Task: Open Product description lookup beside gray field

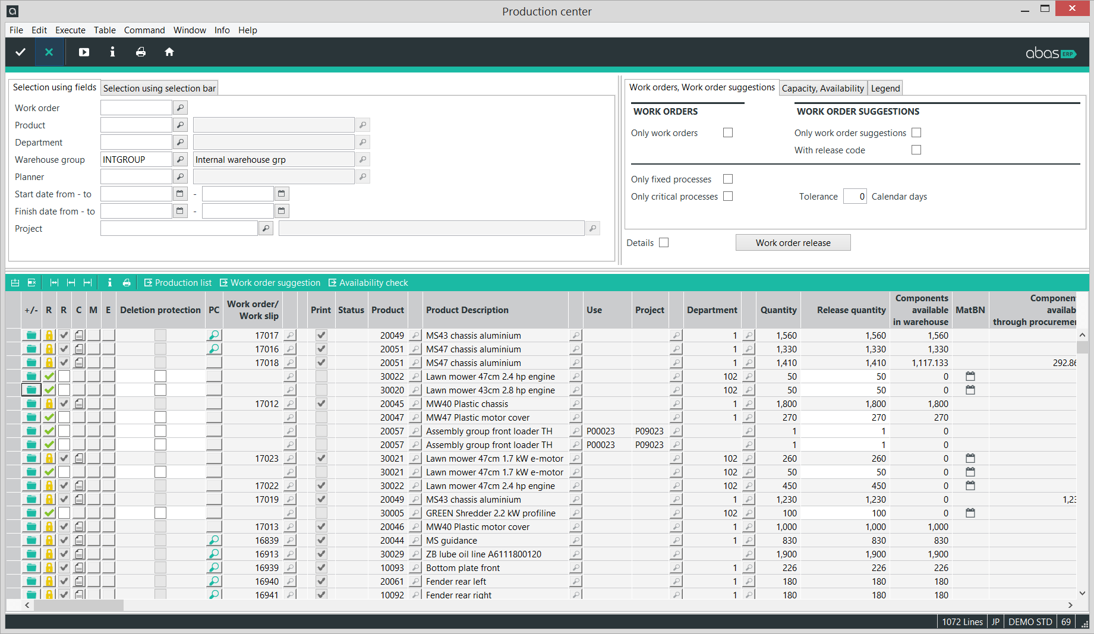Action: [362, 125]
